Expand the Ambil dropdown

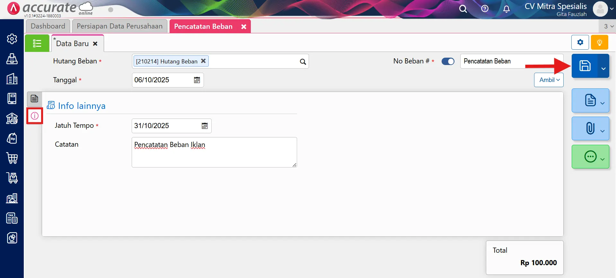pyautogui.click(x=549, y=80)
